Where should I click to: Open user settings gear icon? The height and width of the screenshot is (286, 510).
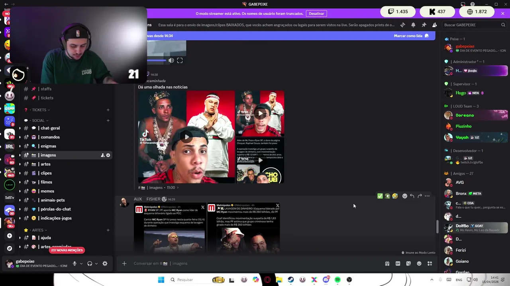[x=105, y=263]
